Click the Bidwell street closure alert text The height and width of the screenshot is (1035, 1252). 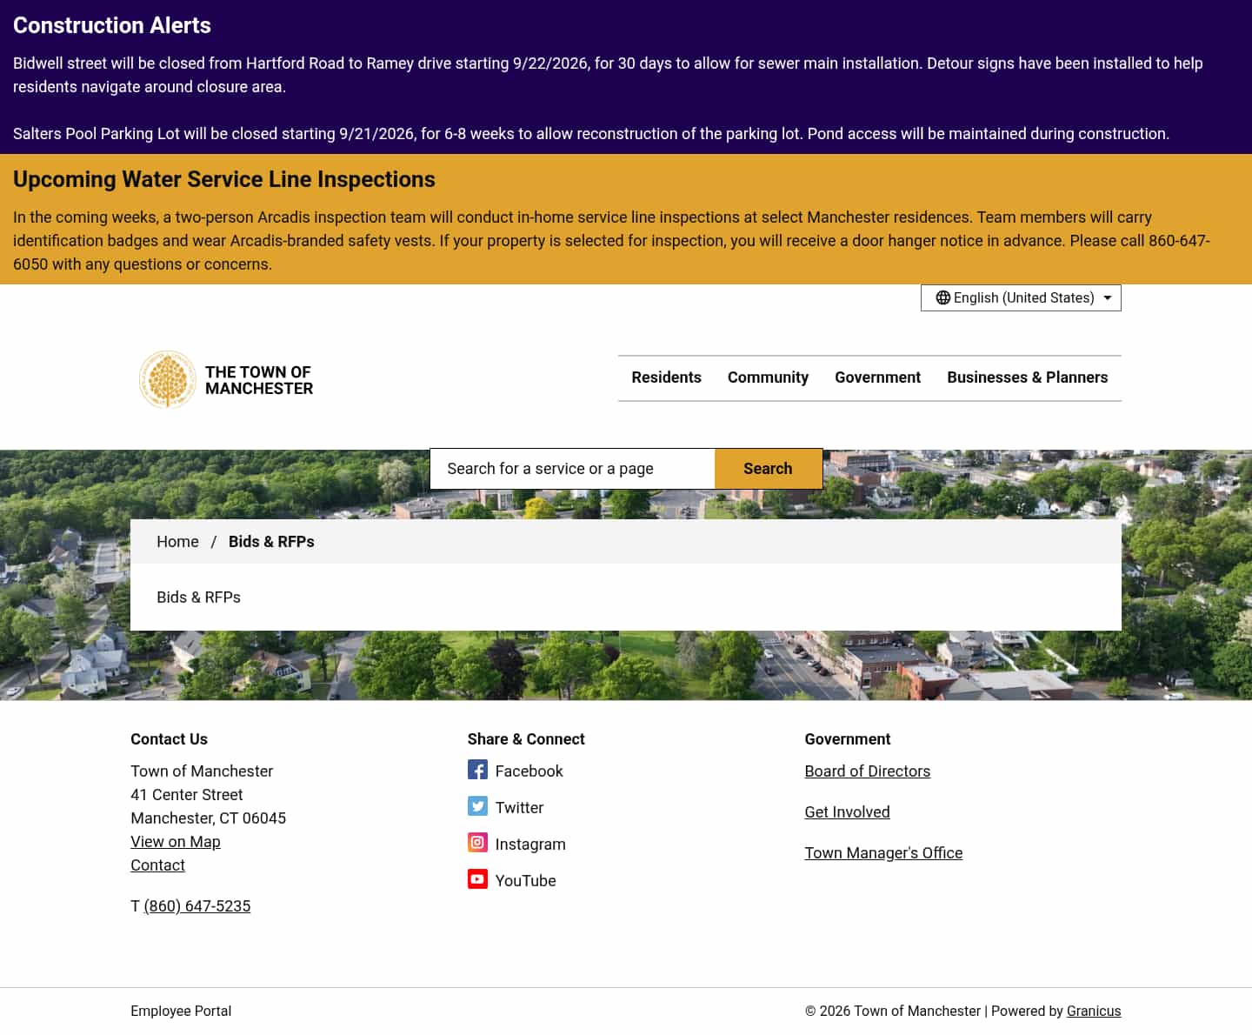tap(608, 75)
